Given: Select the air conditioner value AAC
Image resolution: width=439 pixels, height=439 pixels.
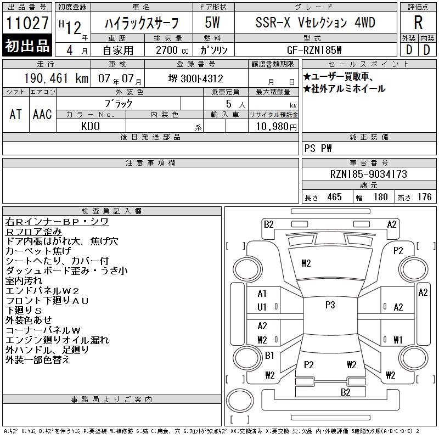Looking at the screenshot, I should tap(42, 114).
